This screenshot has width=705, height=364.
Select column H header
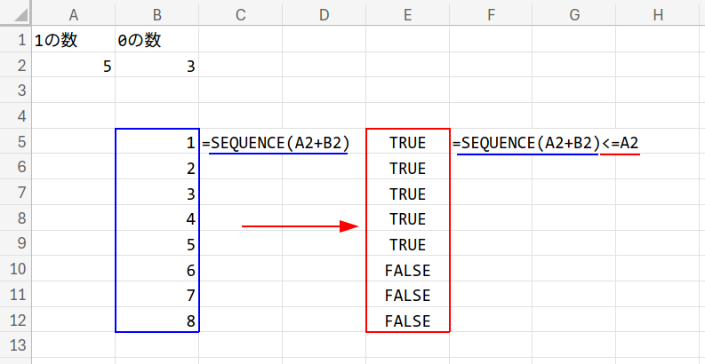(657, 14)
